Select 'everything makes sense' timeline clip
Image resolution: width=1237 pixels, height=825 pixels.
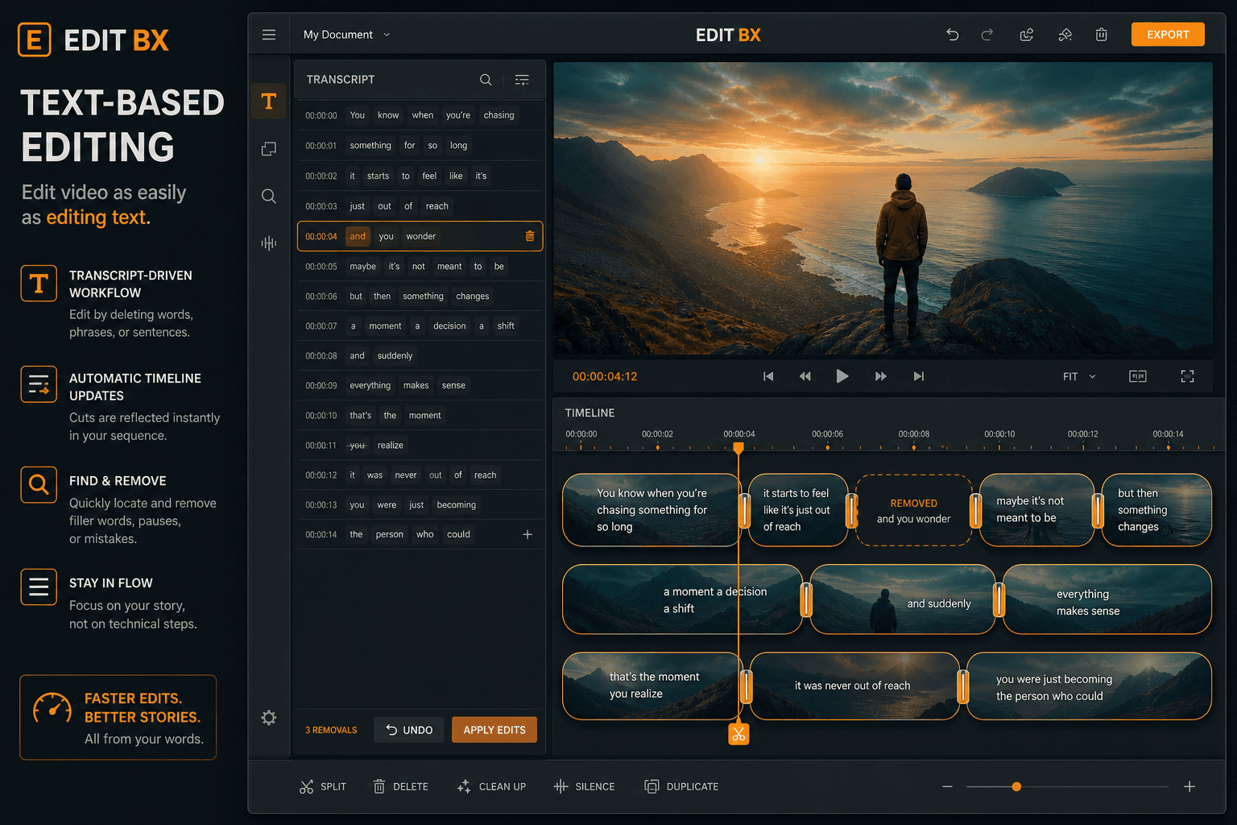click(x=1107, y=599)
